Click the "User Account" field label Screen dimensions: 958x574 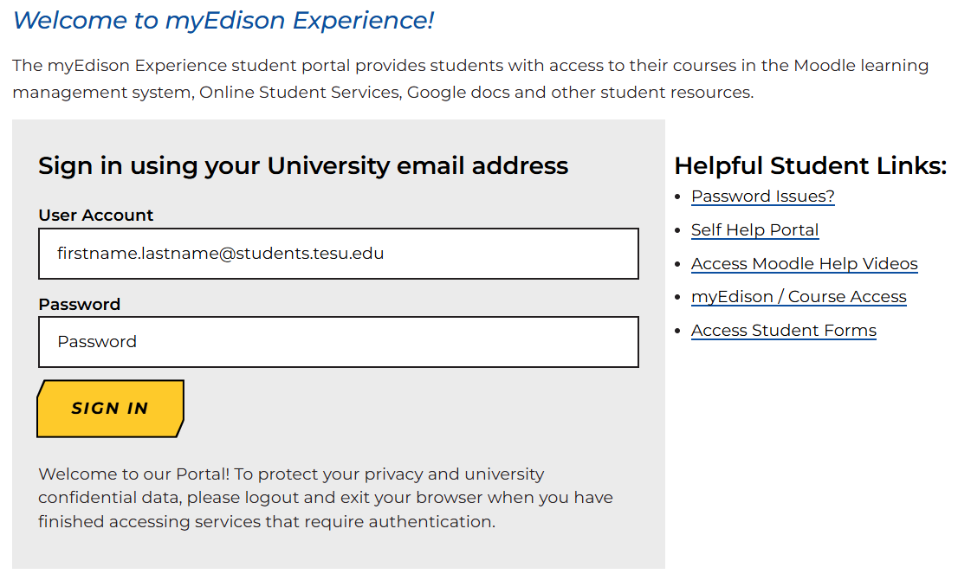pos(95,216)
